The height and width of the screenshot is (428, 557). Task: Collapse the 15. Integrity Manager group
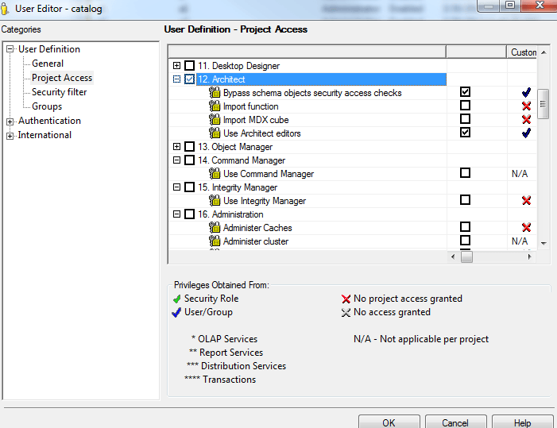tap(176, 187)
